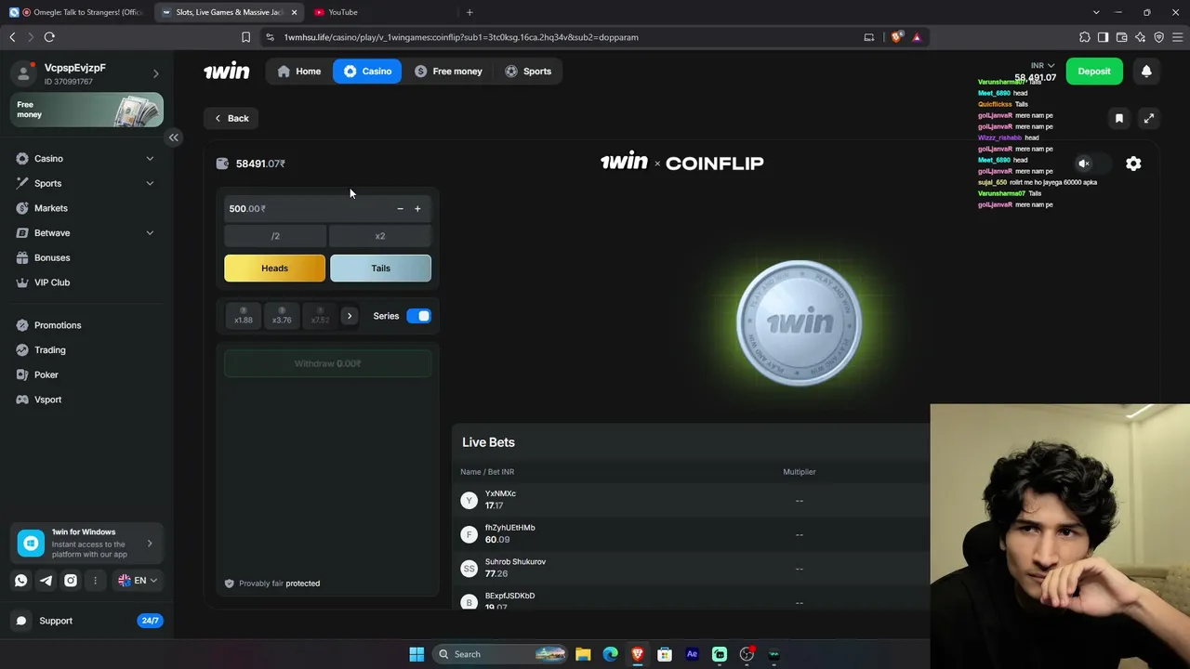Viewport: 1190px width, 669px height.
Task: Go Back from the game page
Action: pyautogui.click(x=231, y=118)
